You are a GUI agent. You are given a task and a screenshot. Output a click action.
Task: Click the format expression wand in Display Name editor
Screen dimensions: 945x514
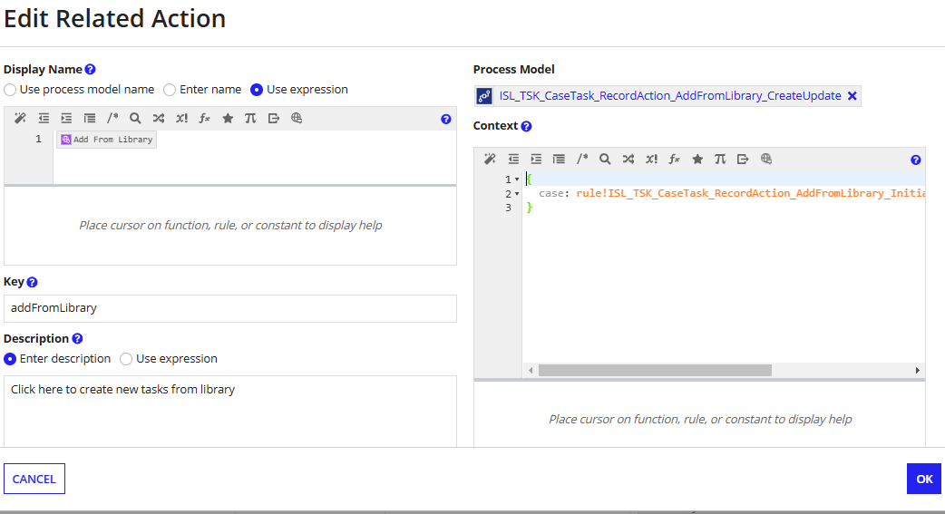click(x=20, y=118)
